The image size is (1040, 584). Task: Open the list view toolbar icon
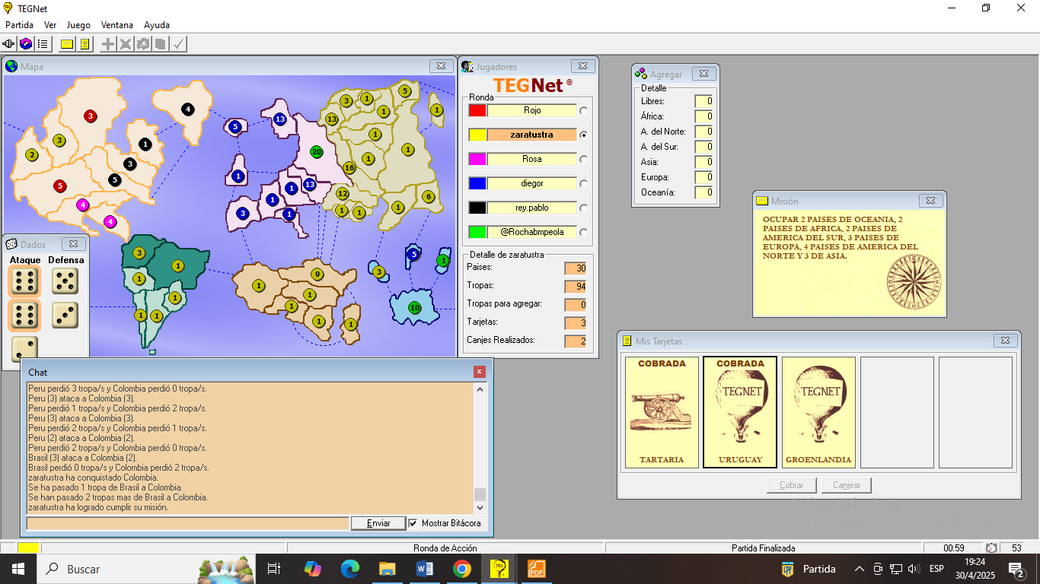[x=43, y=44]
